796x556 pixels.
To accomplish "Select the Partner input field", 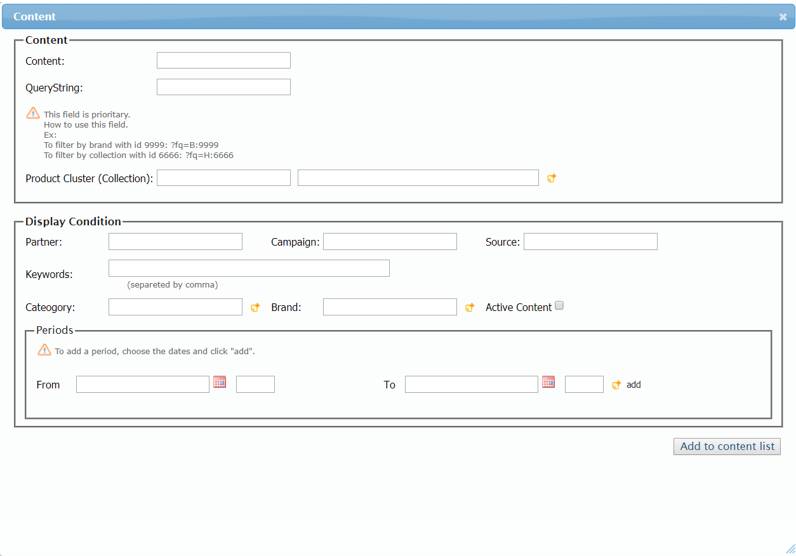I will (175, 241).
